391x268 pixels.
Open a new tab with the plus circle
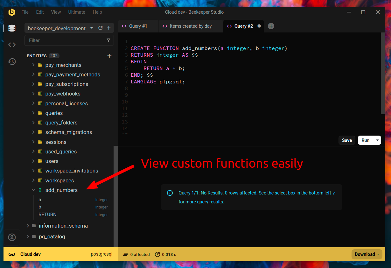coord(271,26)
